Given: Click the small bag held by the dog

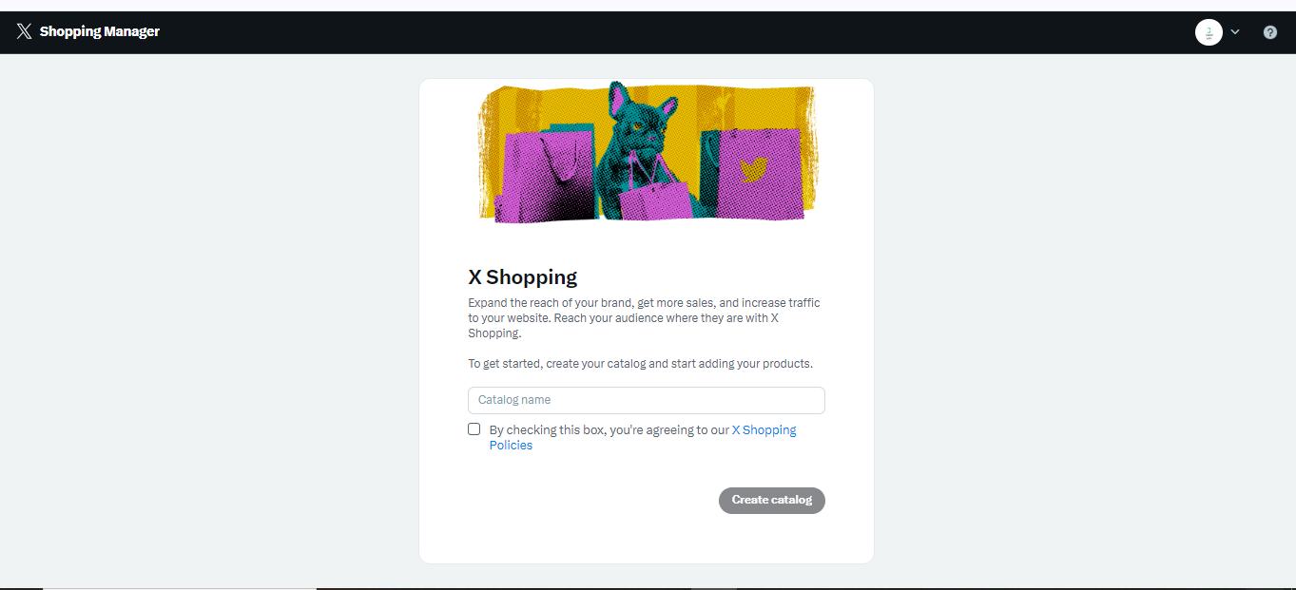Looking at the screenshot, I should coord(652,200).
